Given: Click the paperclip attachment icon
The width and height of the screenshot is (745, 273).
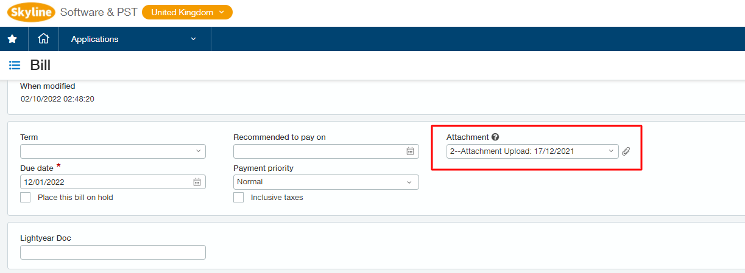Looking at the screenshot, I should (626, 151).
